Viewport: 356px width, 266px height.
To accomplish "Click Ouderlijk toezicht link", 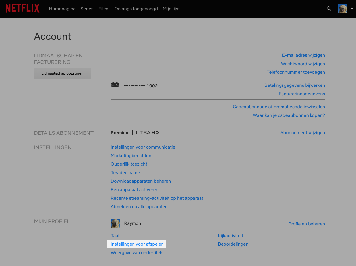I will pos(129,164).
